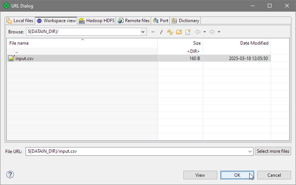Click the refresh icon in browse toolbar
296x185 pixels.
pos(170,32)
